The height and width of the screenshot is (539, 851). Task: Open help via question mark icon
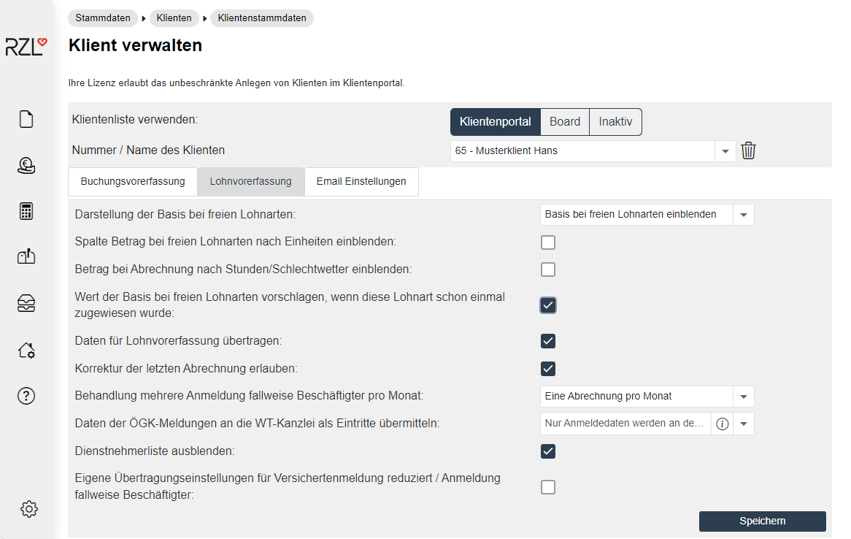(26, 397)
